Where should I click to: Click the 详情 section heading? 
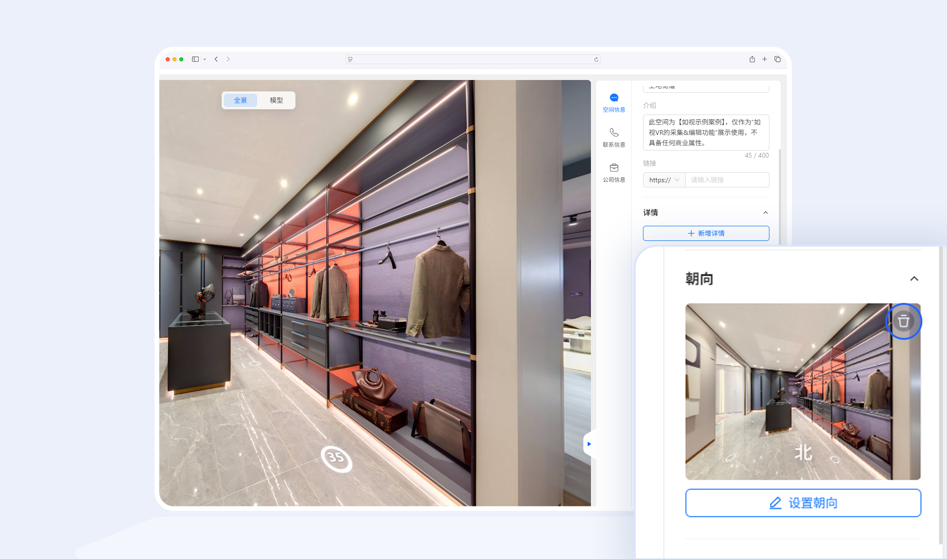pos(651,213)
